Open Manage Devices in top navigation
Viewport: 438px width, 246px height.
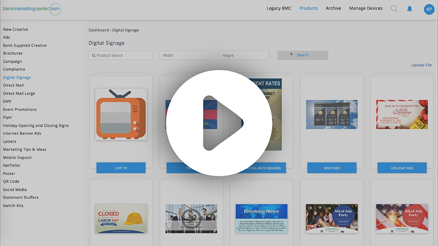pos(365,8)
